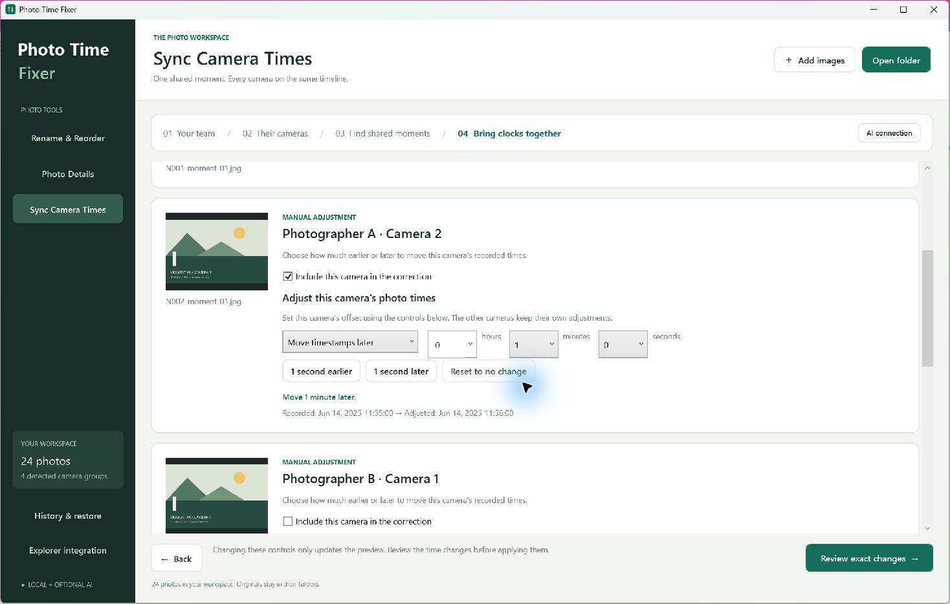Select step 04 Bring clocks together
Screen dimensions: 950x604
tap(509, 133)
